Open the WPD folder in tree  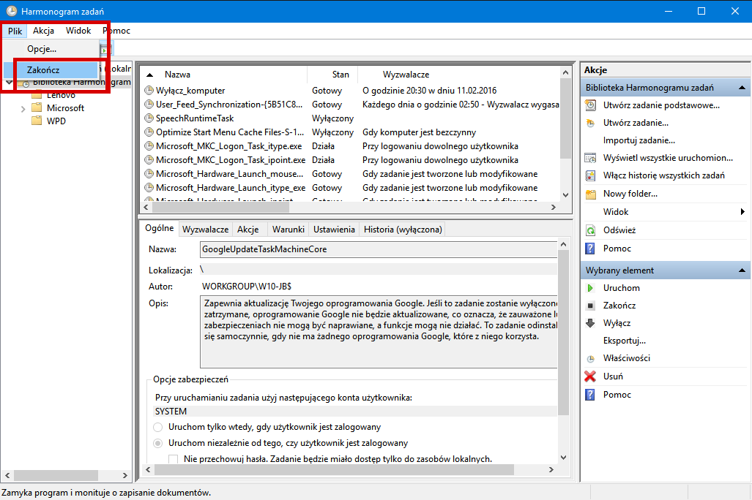[56, 121]
